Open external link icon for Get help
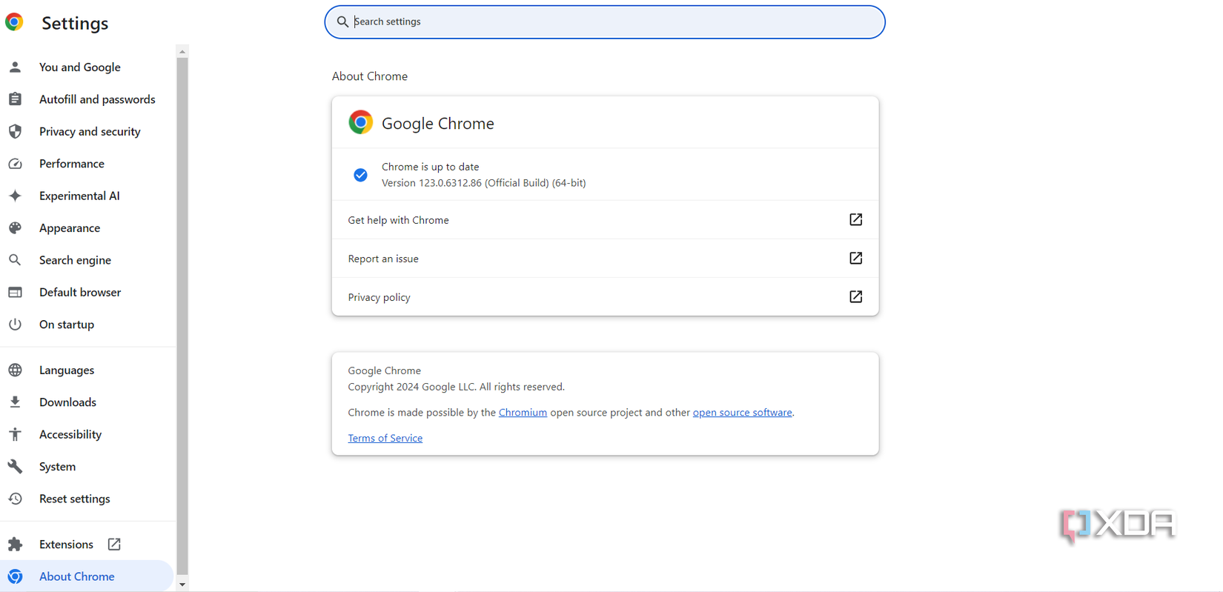1223x592 pixels. pyautogui.click(x=855, y=219)
